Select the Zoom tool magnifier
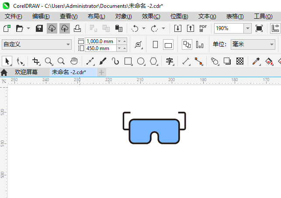 [49, 61]
